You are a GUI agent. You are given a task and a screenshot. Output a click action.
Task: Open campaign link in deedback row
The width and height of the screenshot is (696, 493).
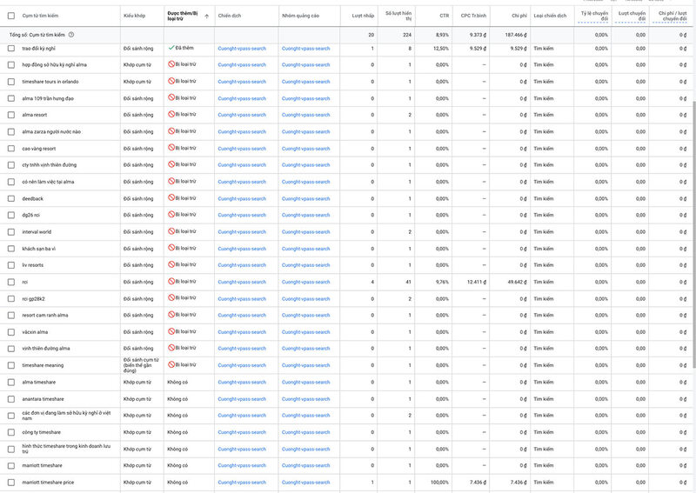242,199
